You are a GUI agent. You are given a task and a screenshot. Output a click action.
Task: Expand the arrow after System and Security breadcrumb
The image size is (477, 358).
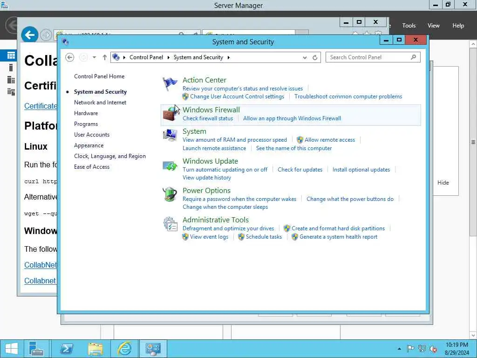(228, 57)
